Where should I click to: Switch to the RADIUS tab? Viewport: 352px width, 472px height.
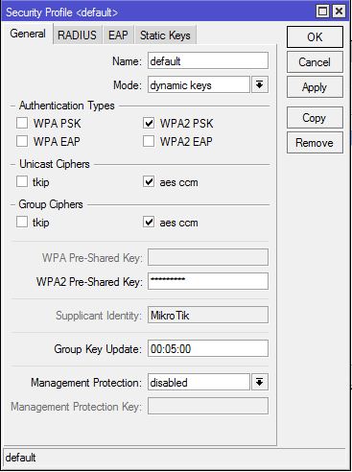click(77, 35)
